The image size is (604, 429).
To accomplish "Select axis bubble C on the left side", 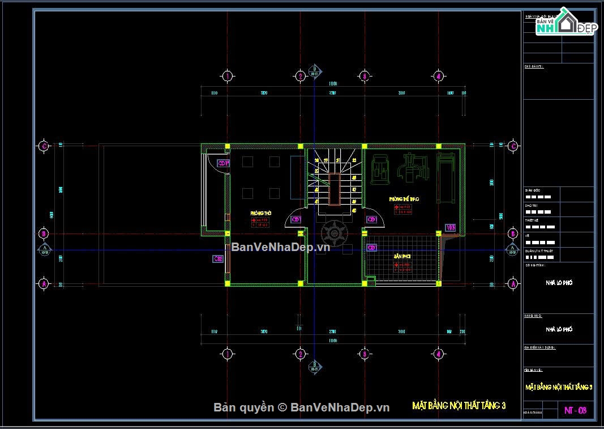I will [x=43, y=146].
